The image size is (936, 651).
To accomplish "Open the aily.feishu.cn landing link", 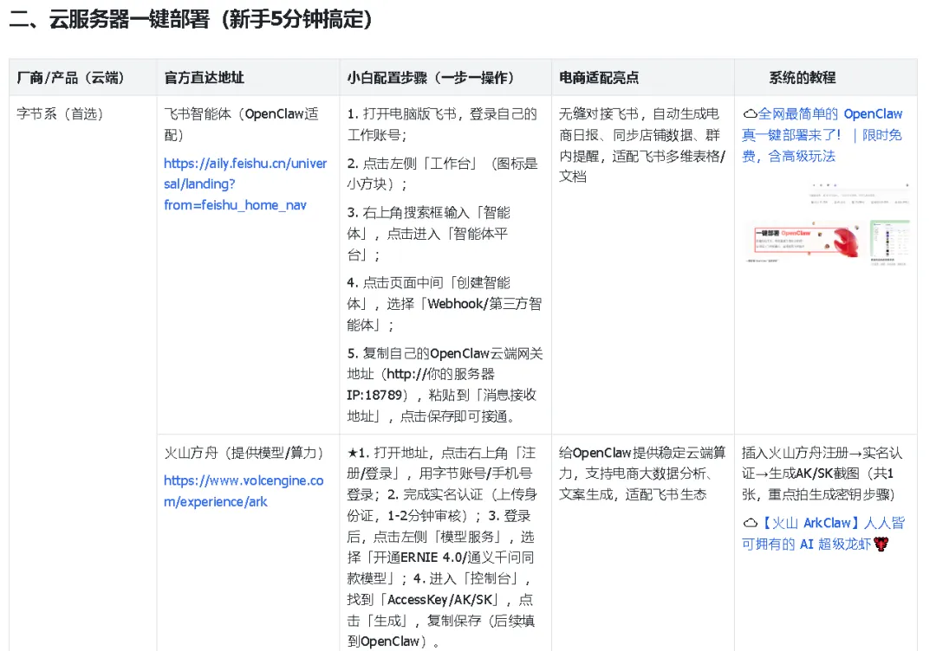I will [x=244, y=184].
